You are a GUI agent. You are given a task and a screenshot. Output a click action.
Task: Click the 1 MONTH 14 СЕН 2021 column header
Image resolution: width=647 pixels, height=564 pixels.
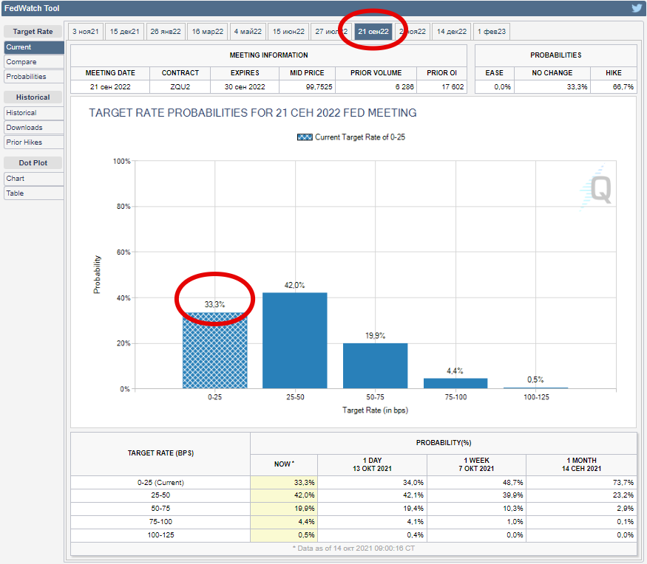[581, 464]
